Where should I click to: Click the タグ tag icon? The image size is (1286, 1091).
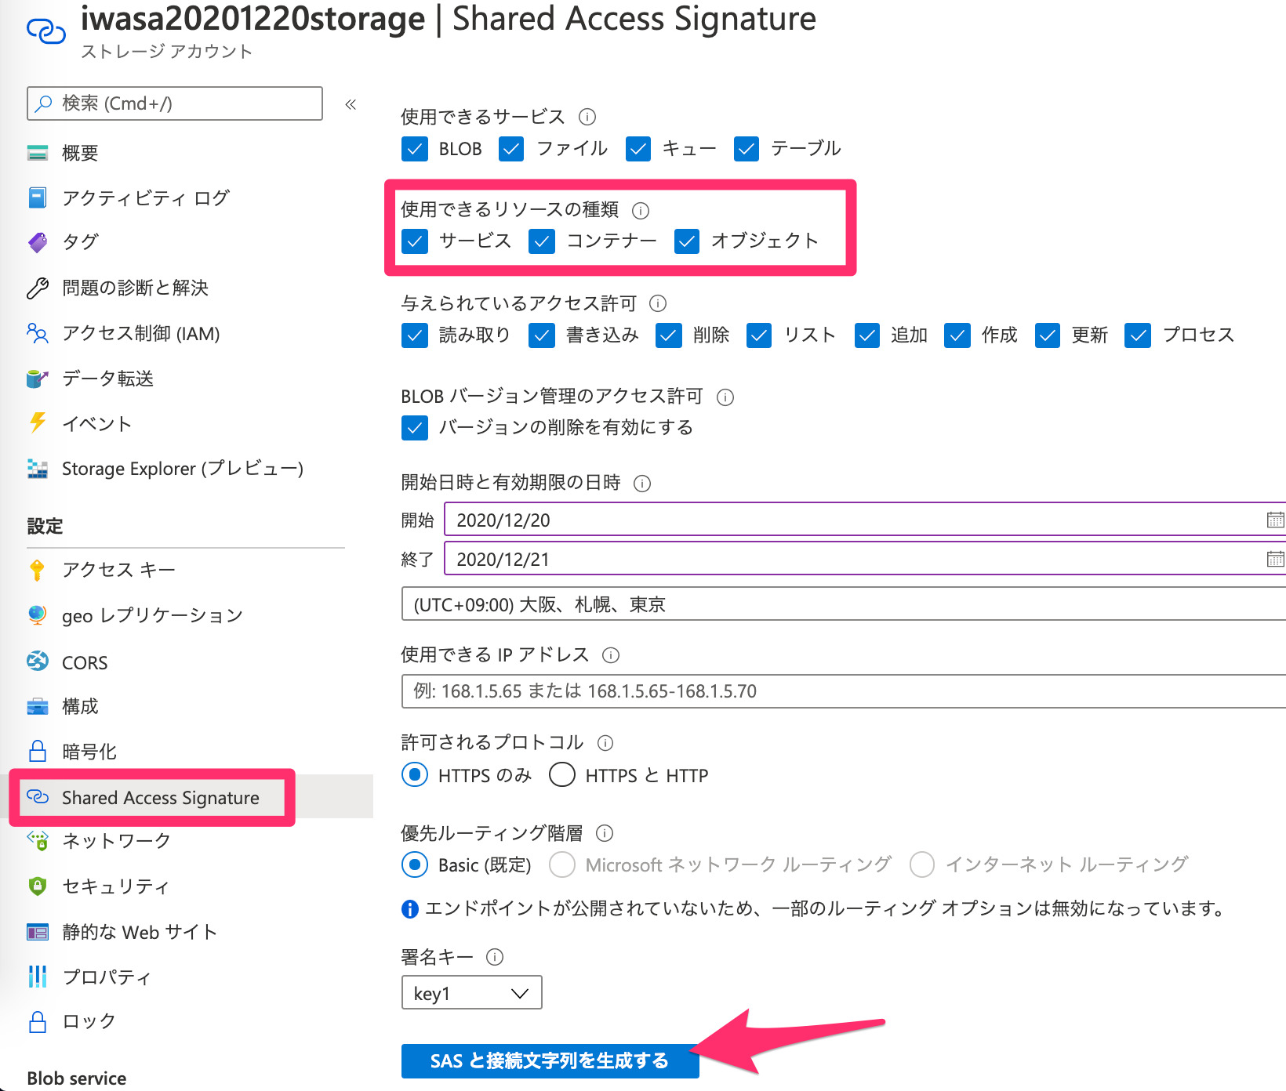pos(37,242)
